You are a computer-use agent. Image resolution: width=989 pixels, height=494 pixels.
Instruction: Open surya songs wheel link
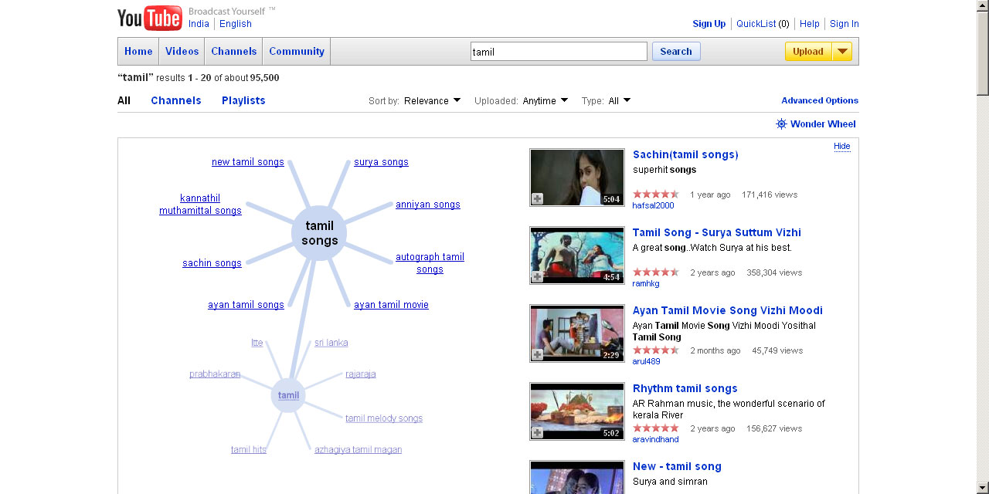(x=381, y=162)
